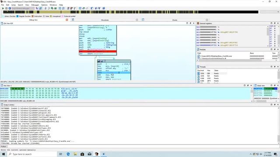The image size is (280, 157).
Task: Click the rightmost blue toolbar icon
Action: (x=104, y=8)
